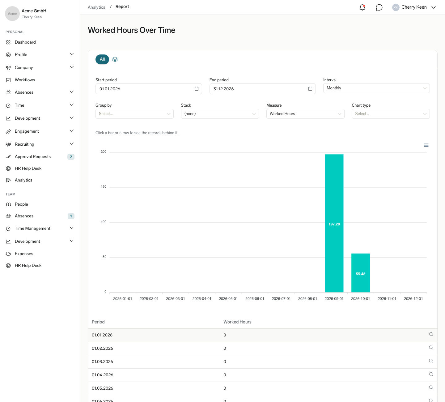Click the Engagement sparkle icon
The height and width of the screenshot is (402, 445).
tap(8, 131)
